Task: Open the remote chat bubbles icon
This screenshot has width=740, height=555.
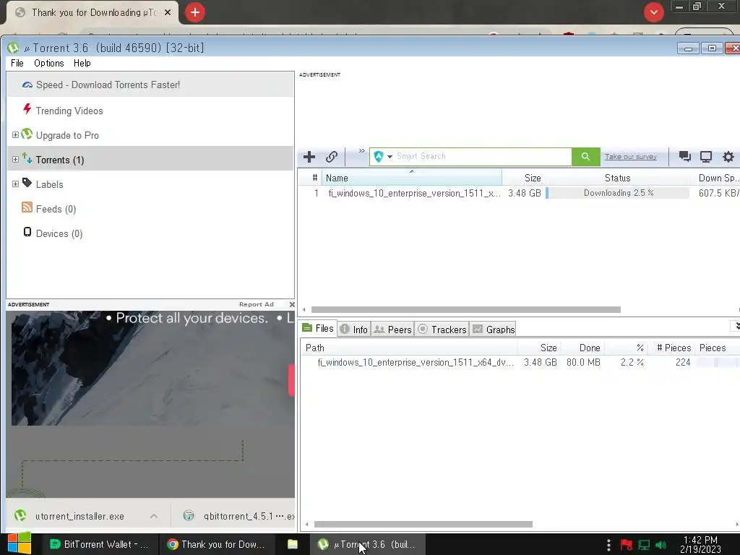Action: [x=684, y=157]
